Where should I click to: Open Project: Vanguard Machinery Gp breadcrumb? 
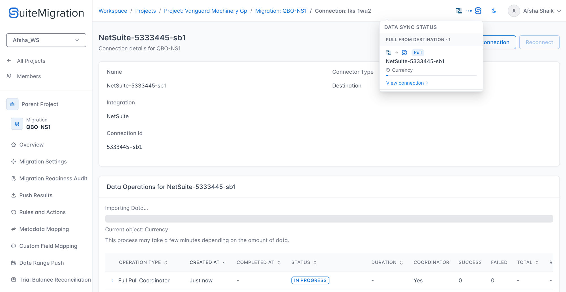[205, 11]
